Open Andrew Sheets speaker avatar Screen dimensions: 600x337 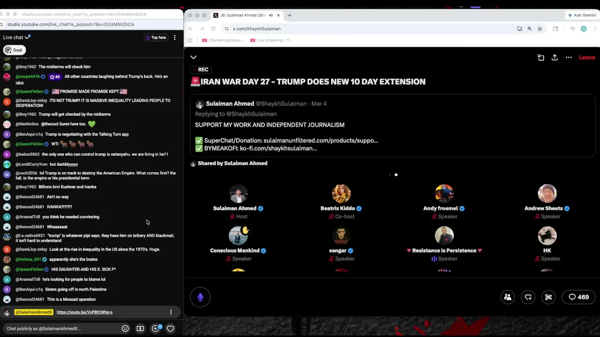(547, 193)
